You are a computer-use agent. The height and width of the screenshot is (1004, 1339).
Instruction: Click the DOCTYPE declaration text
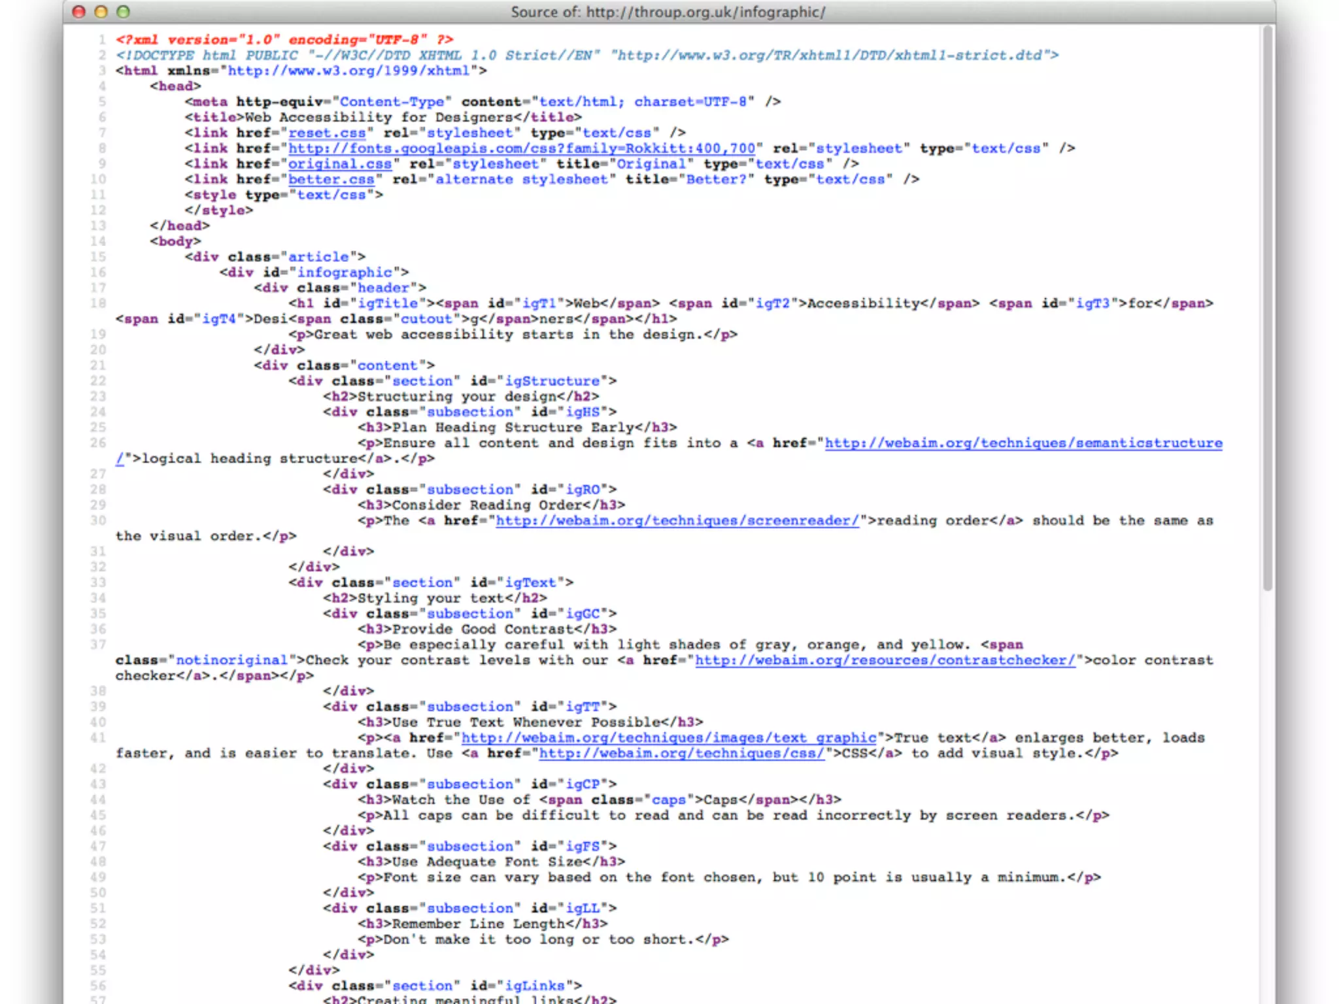(586, 56)
